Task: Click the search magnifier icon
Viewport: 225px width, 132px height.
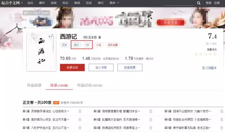Action: point(199,3)
